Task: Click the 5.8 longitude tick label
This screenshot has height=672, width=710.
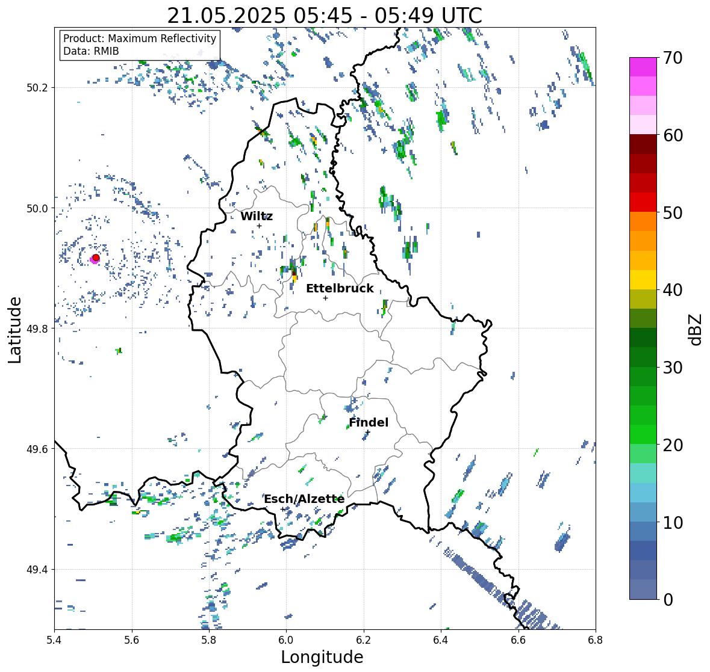Action: pos(209,640)
